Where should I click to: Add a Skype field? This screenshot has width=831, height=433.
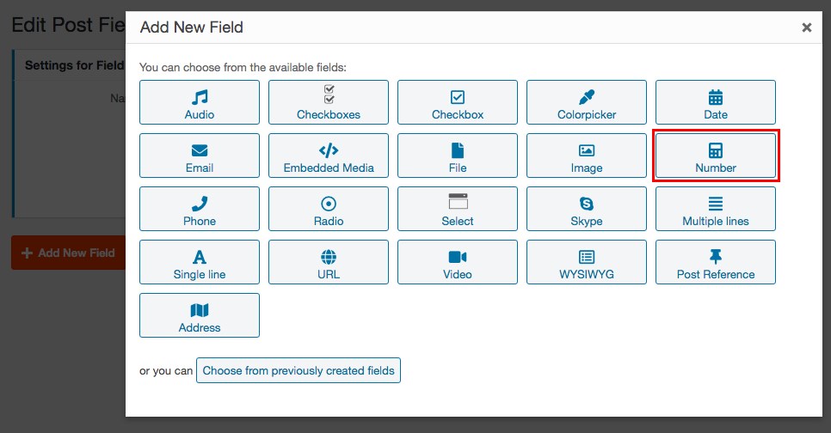(x=587, y=209)
